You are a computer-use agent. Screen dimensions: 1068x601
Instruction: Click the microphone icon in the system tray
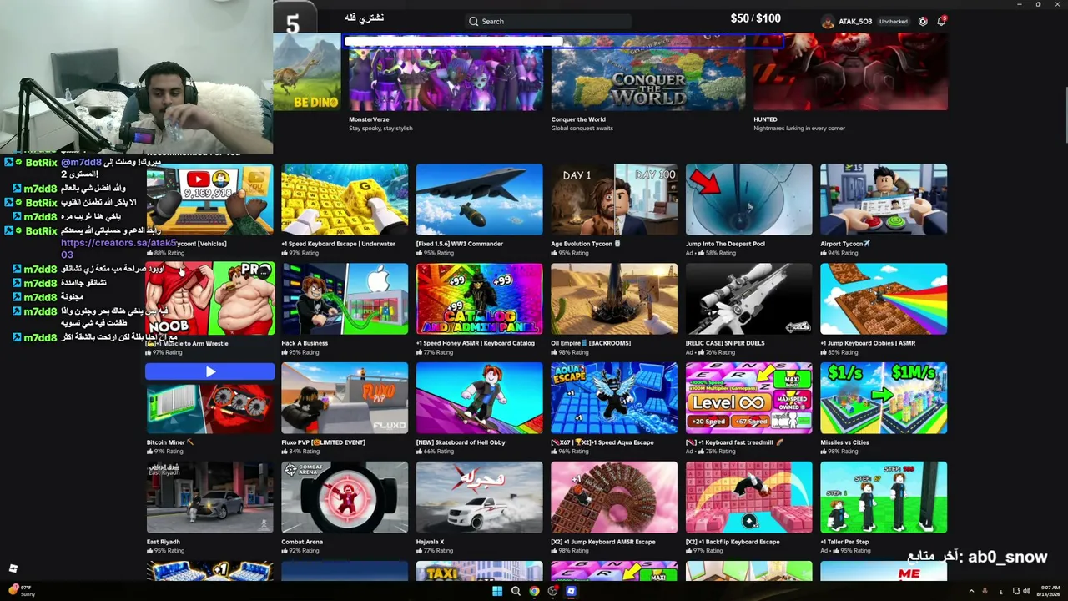(x=985, y=591)
